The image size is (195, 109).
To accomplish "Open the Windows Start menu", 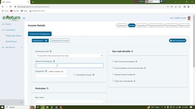I will click(x=2, y=107).
